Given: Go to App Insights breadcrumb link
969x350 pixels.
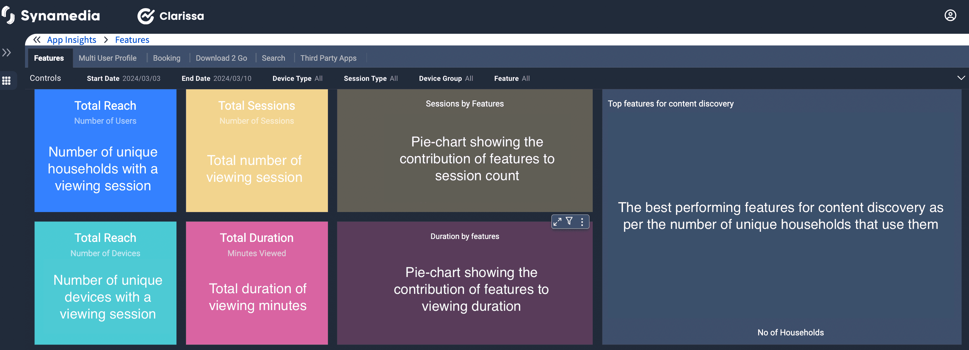Looking at the screenshot, I should coord(71,40).
